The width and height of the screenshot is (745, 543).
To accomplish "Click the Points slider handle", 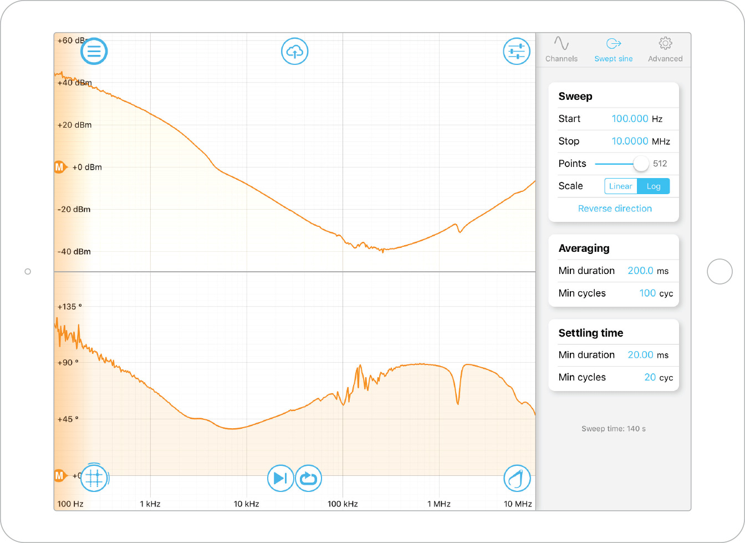I will point(641,164).
